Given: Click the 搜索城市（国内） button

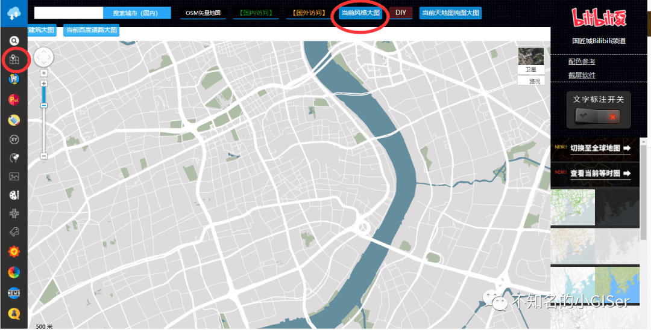Looking at the screenshot, I should [x=137, y=13].
